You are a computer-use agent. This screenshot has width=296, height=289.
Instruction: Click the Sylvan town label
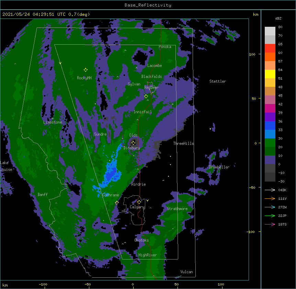point(134,84)
